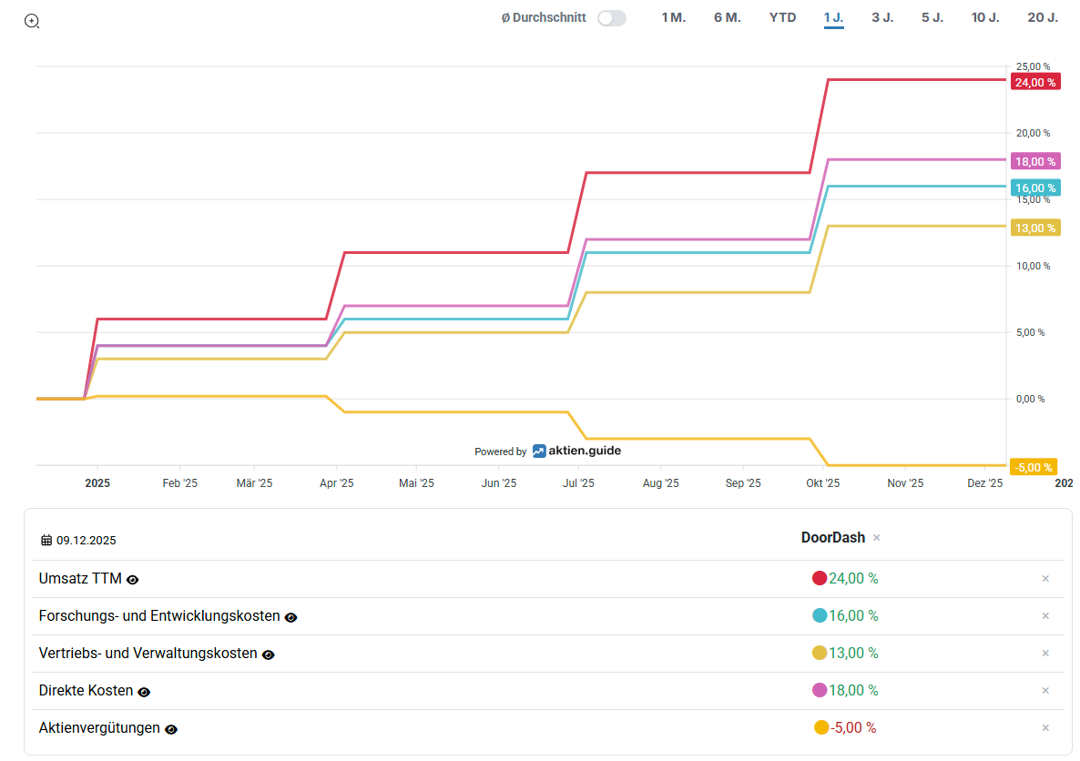Delete the Direkte Kosten row

(1045, 690)
